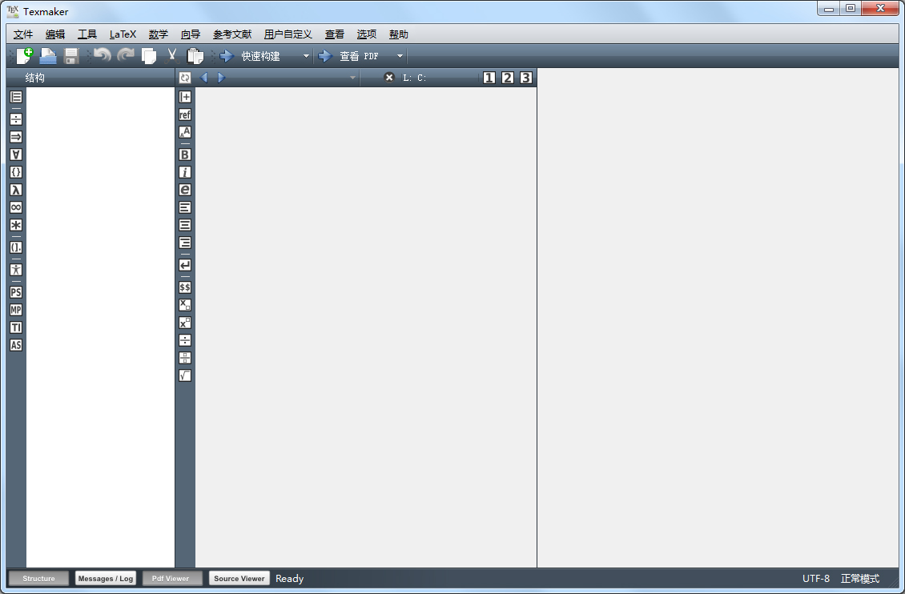
Task: Apply italic formatting from the vertical toolbar
Action: pos(184,171)
